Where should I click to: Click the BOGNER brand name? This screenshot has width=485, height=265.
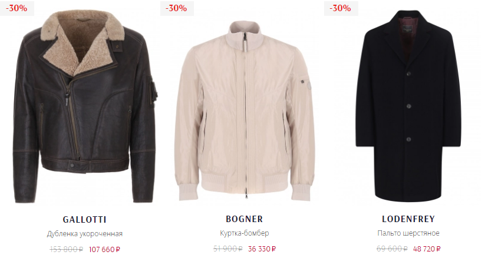[245, 219]
